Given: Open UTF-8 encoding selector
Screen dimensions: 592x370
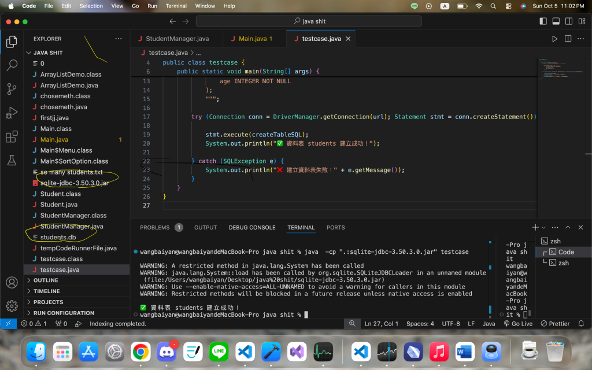Looking at the screenshot, I should tap(451, 324).
